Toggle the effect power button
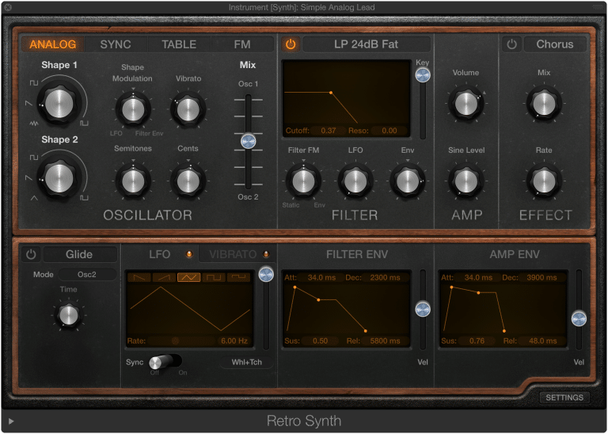This screenshot has height=434, width=608. 511,44
